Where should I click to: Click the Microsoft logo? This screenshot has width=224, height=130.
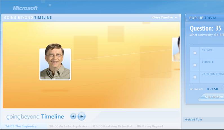point(25,8)
